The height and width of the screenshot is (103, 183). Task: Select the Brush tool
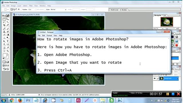point(8,29)
